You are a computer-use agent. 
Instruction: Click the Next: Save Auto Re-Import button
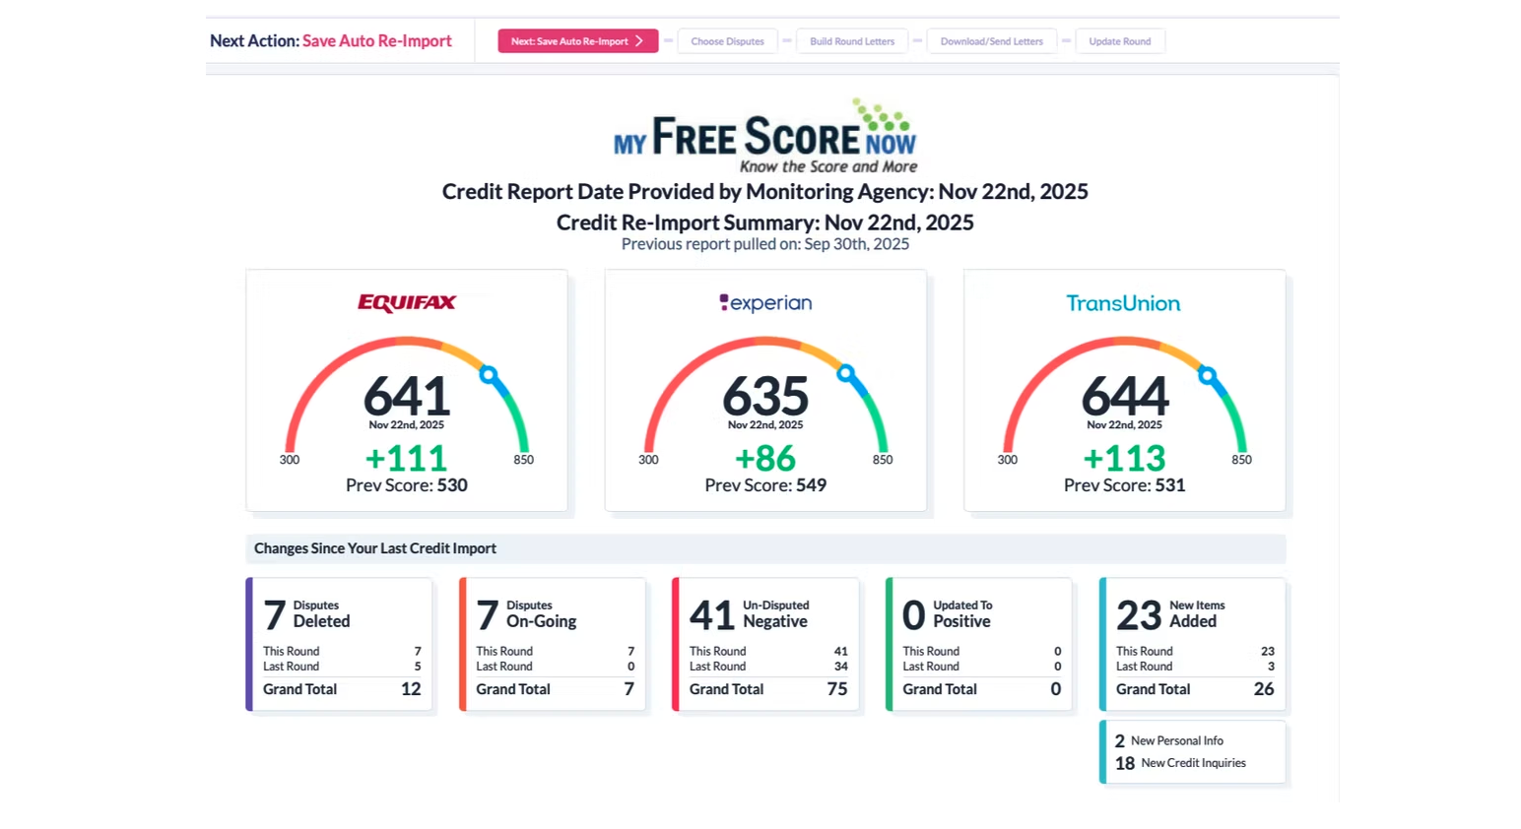click(x=578, y=41)
